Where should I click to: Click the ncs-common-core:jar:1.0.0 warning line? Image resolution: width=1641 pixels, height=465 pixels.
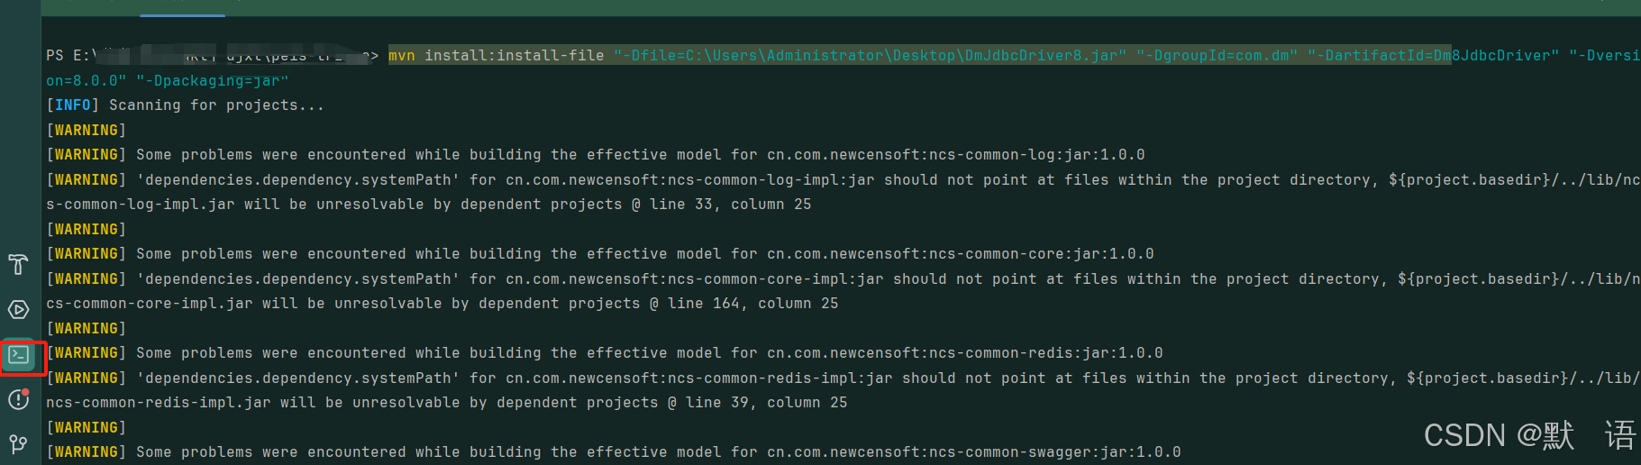pyautogui.click(x=600, y=254)
